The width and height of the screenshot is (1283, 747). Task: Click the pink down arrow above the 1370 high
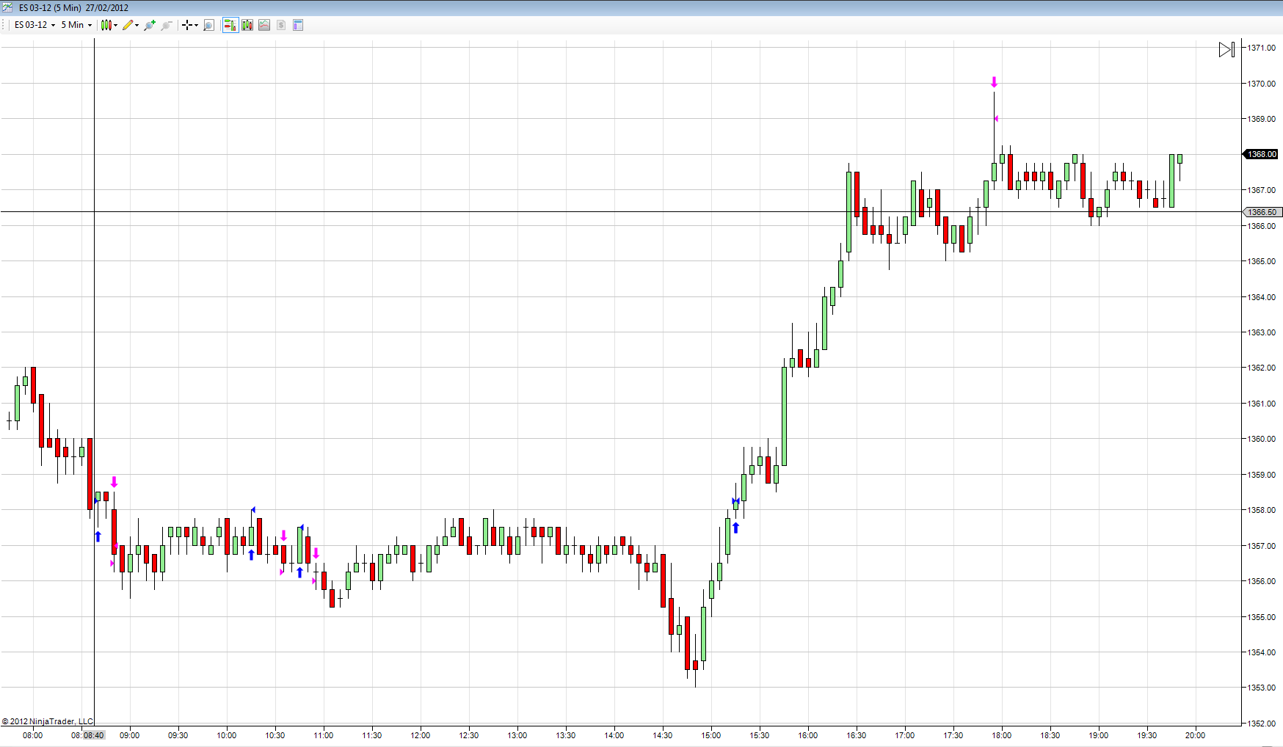[x=995, y=82]
